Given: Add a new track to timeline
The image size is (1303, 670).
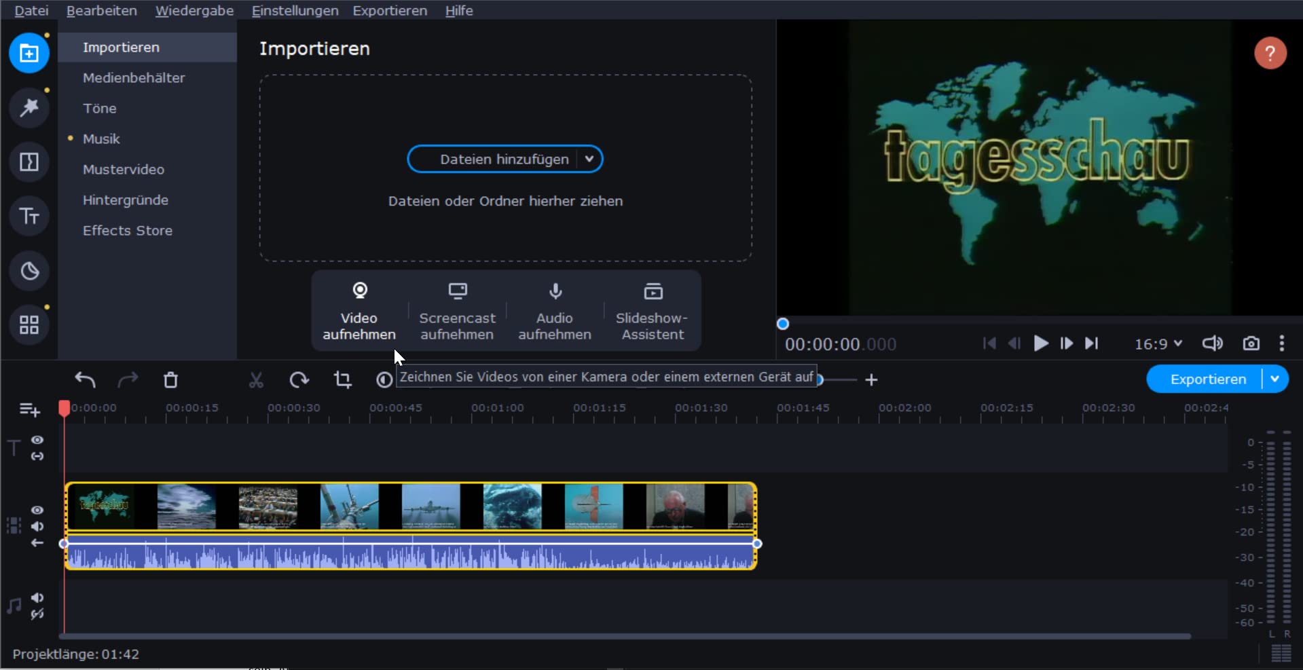Looking at the screenshot, I should tap(30, 409).
